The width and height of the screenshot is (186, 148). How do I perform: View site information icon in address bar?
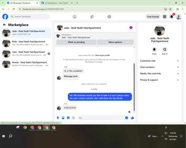click(x=20, y=9)
